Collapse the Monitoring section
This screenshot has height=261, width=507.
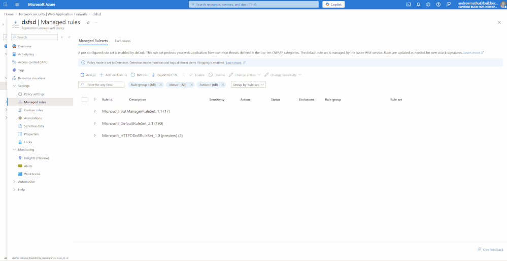tap(14, 150)
